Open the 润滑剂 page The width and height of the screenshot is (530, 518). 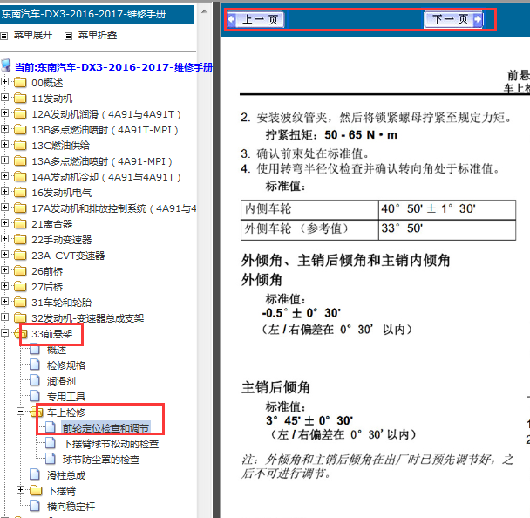pyautogui.click(x=61, y=381)
